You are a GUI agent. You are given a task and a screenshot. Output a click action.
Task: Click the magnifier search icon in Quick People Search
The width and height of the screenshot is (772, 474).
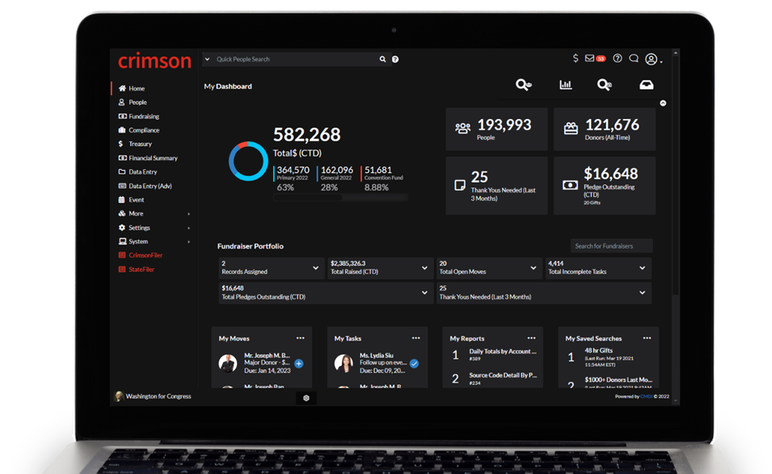382,59
